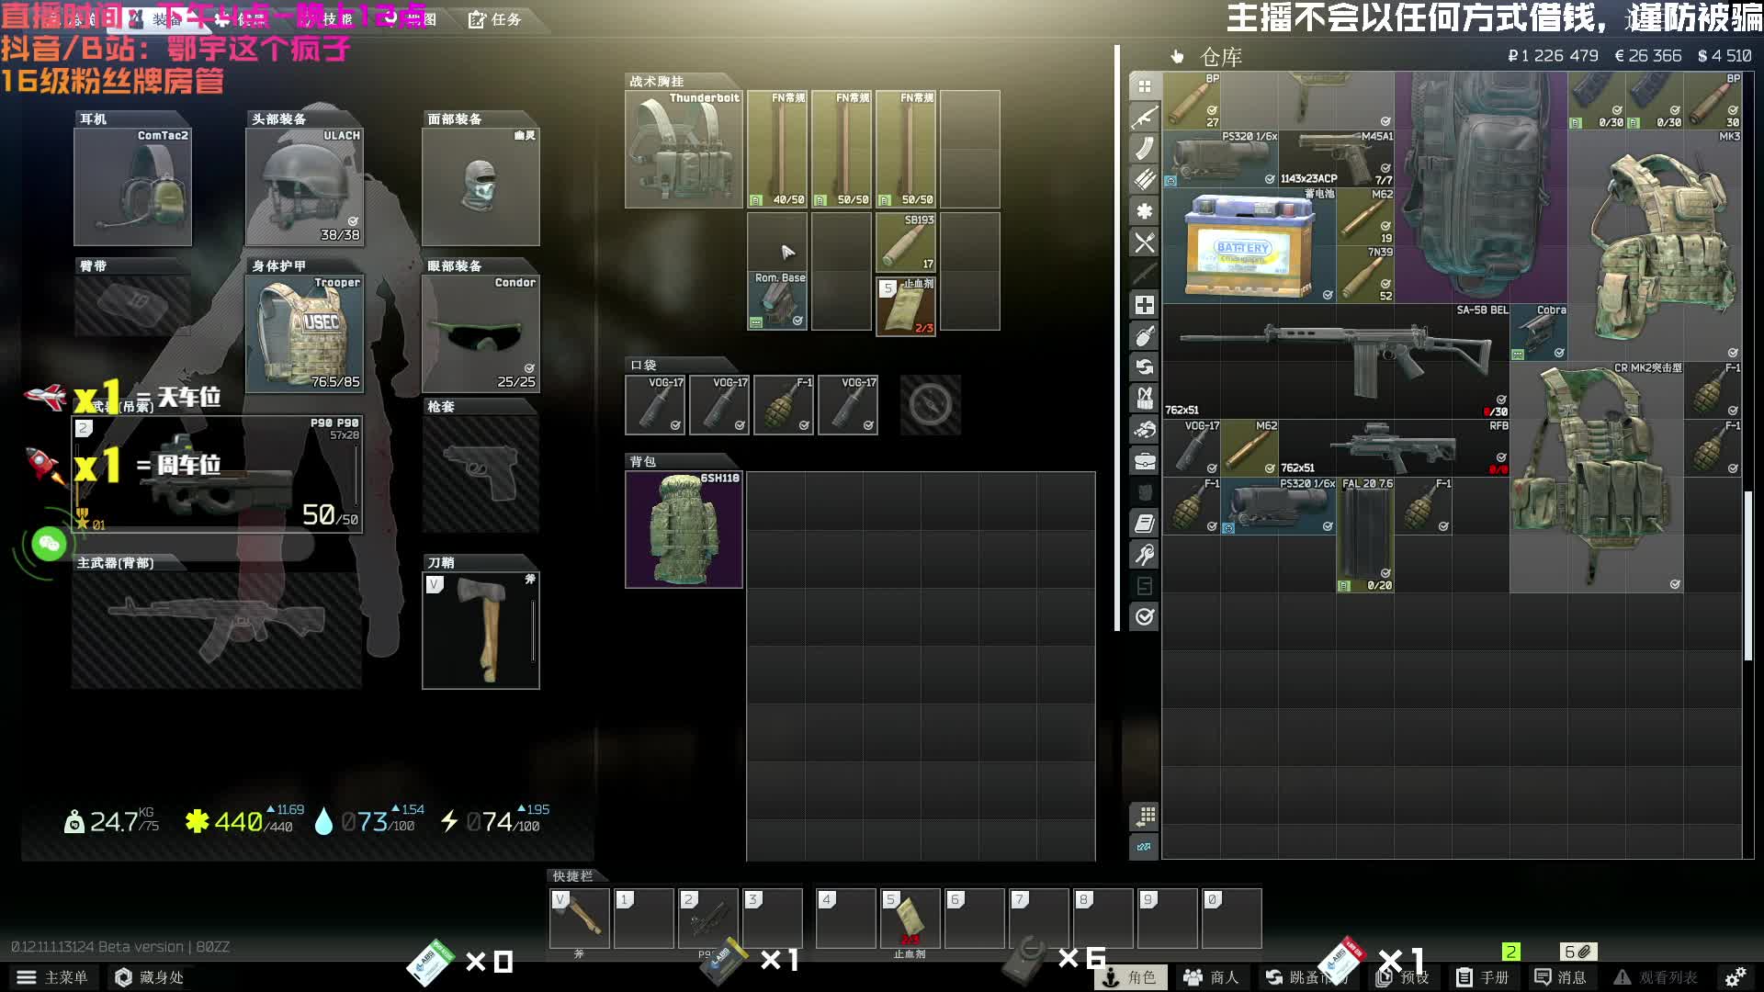Select the Rom. Base item in rig
Viewport: 1764px width, 992px height.
click(x=777, y=300)
